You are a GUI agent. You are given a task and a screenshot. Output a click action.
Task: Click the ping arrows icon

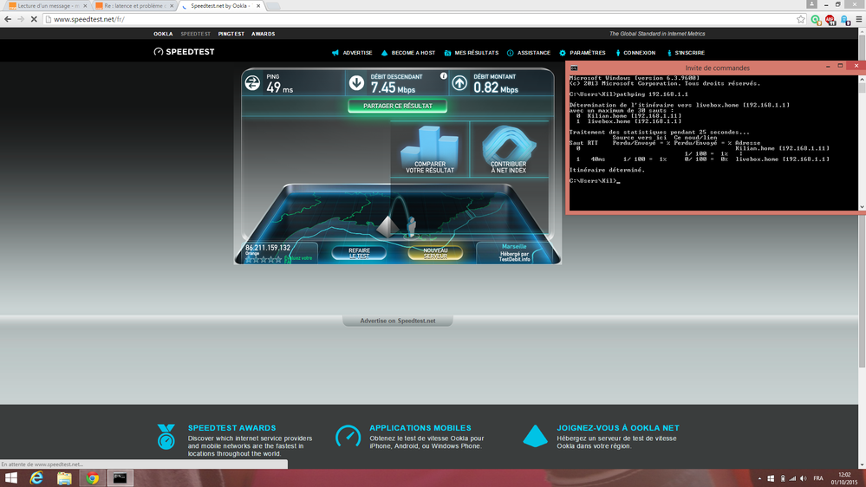[x=252, y=83]
